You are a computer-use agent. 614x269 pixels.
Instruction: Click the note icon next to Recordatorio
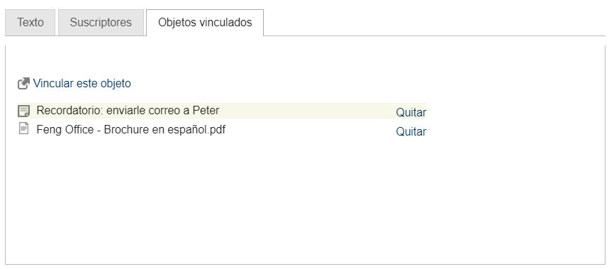tap(24, 111)
